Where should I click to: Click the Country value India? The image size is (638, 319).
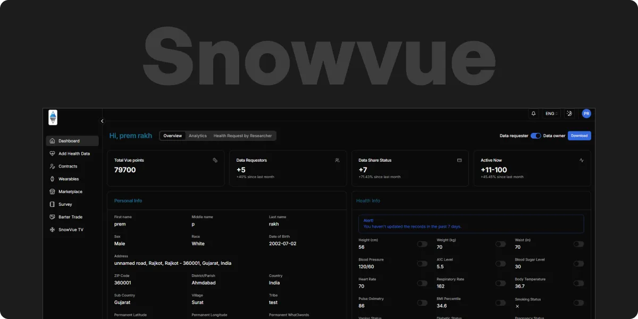point(274,283)
